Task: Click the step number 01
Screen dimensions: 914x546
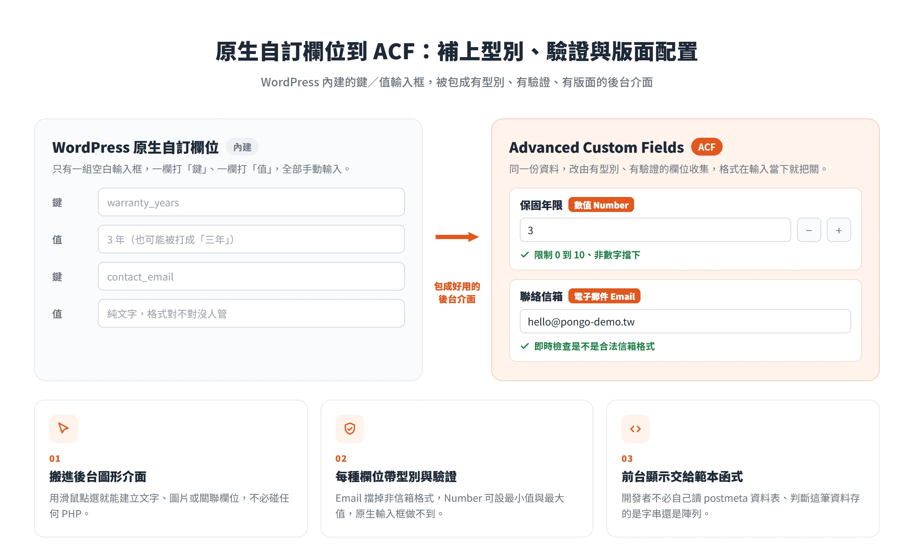Action: [55, 459]
